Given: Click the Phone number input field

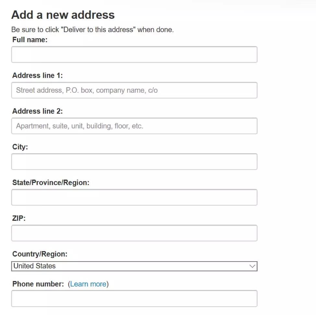Looking at the screenshot, I should 134,298.
